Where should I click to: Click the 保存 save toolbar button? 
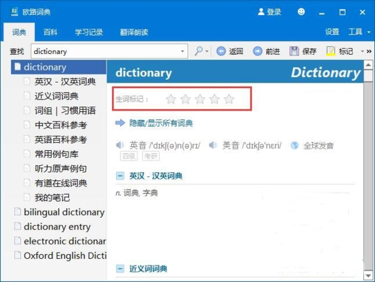303,51
